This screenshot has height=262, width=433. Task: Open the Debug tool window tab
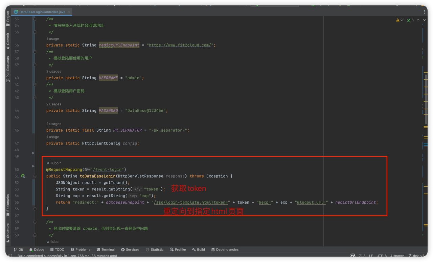[x=37, y=250]
